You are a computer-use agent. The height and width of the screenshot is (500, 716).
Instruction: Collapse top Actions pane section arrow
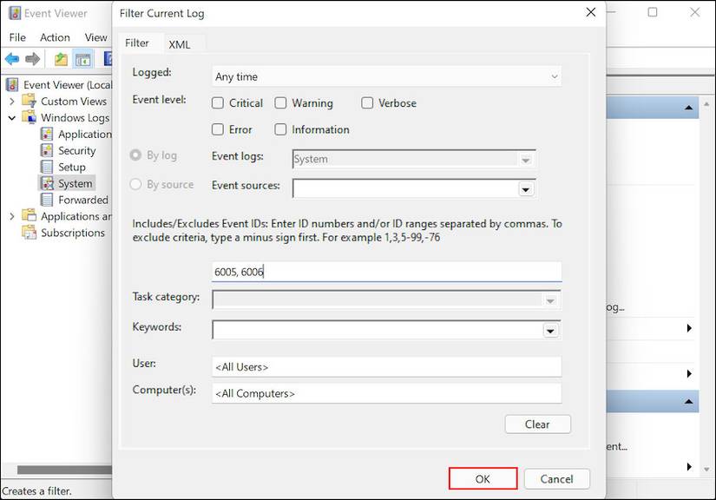688,108
